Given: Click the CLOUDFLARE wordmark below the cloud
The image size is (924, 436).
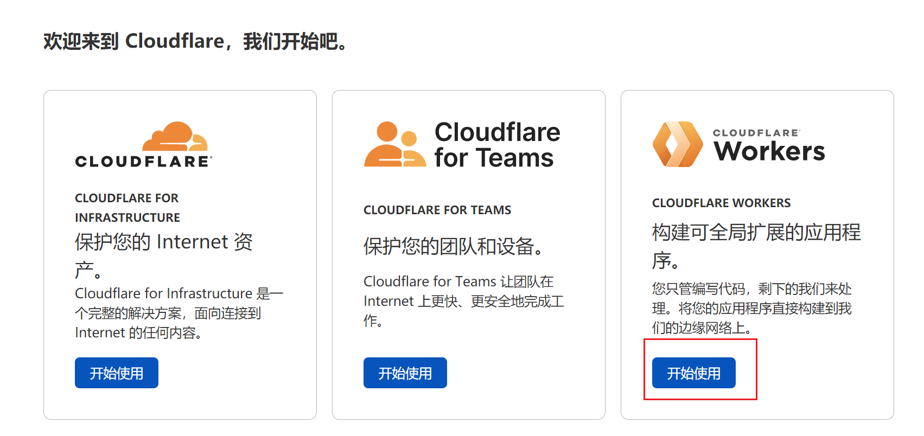Looking at the screenshot, I should 144,161.
